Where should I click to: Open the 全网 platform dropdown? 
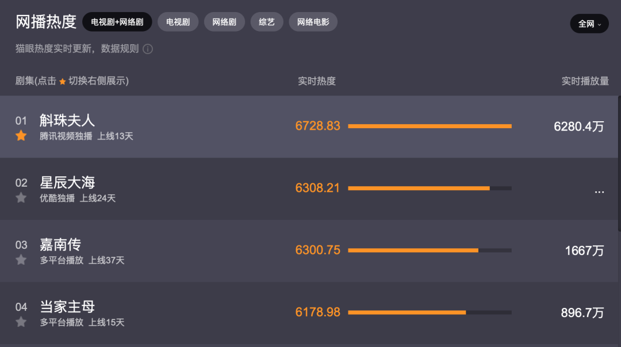coord(589,24)
